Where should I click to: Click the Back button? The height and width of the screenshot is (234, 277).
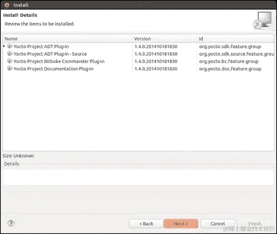coord(146,224)
